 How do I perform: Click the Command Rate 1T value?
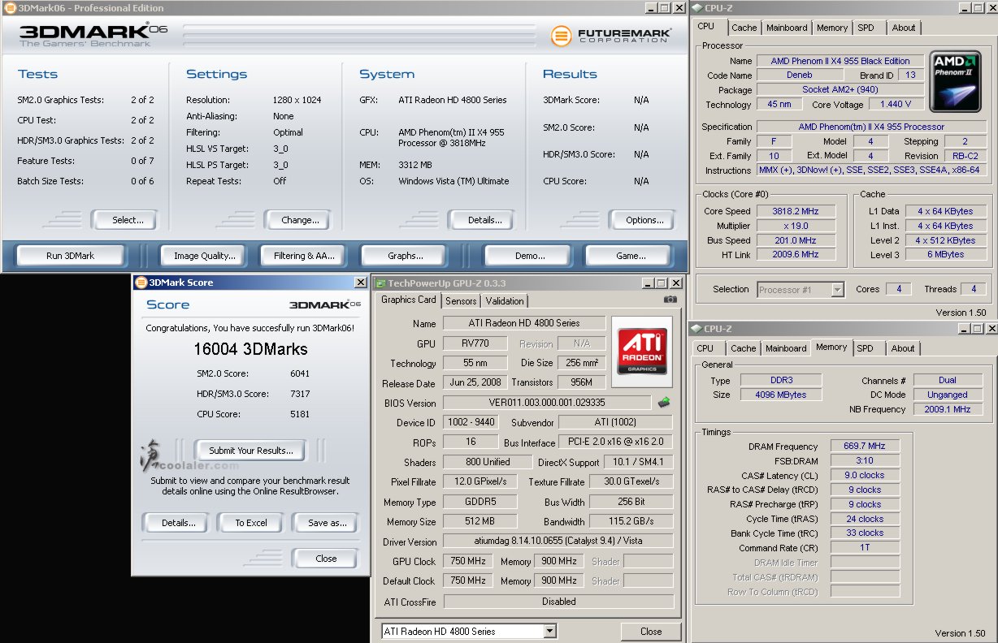865,547
